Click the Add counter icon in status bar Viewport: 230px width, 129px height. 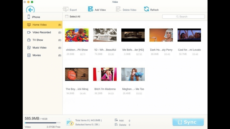click(116, 120)
